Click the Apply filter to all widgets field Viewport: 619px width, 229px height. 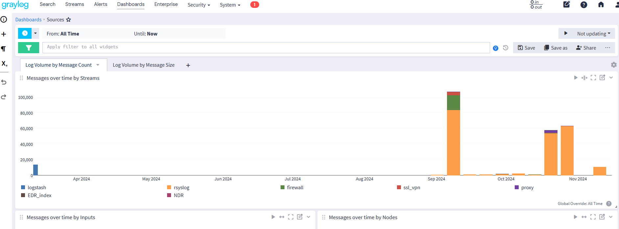pos(266,47)
